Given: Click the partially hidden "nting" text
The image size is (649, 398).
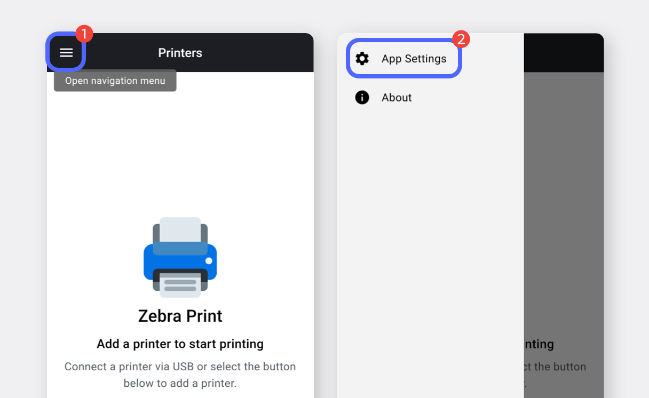Looking at the screenshot, I should point(539,344).
